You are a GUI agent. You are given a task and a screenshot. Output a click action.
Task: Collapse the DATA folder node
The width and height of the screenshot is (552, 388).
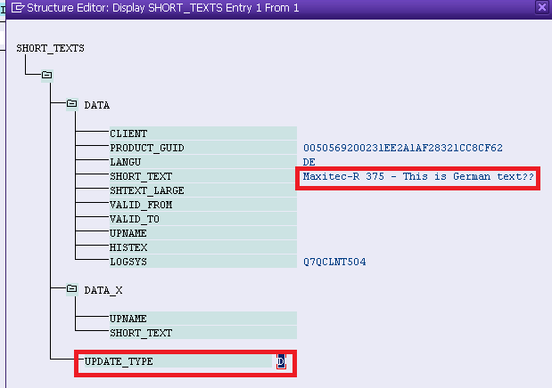(x=72, y=103)
